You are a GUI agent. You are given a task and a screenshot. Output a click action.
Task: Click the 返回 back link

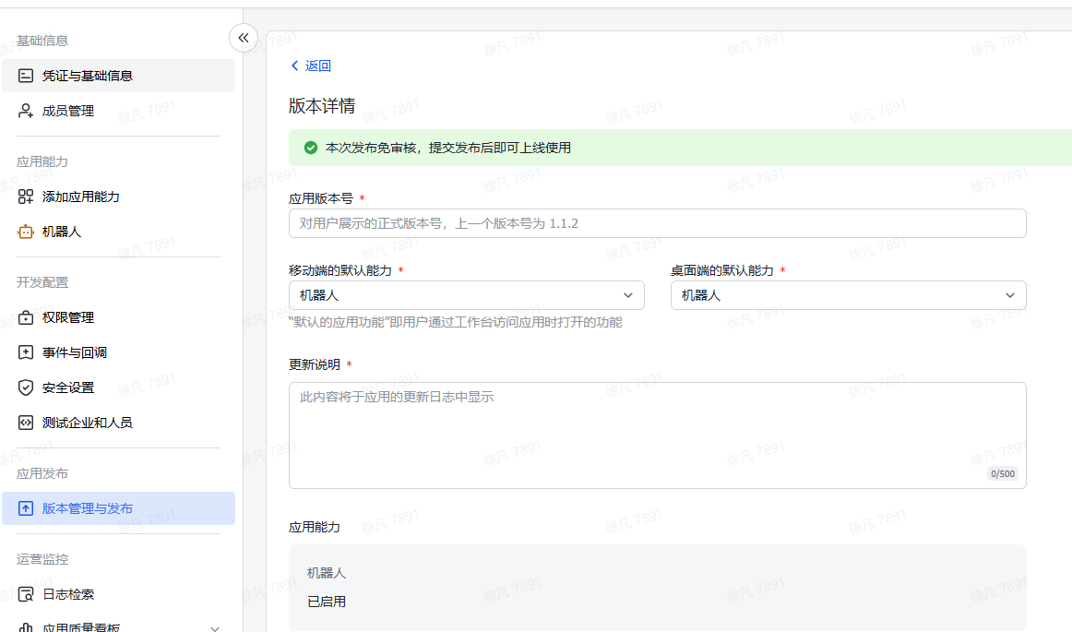point(312,66)
